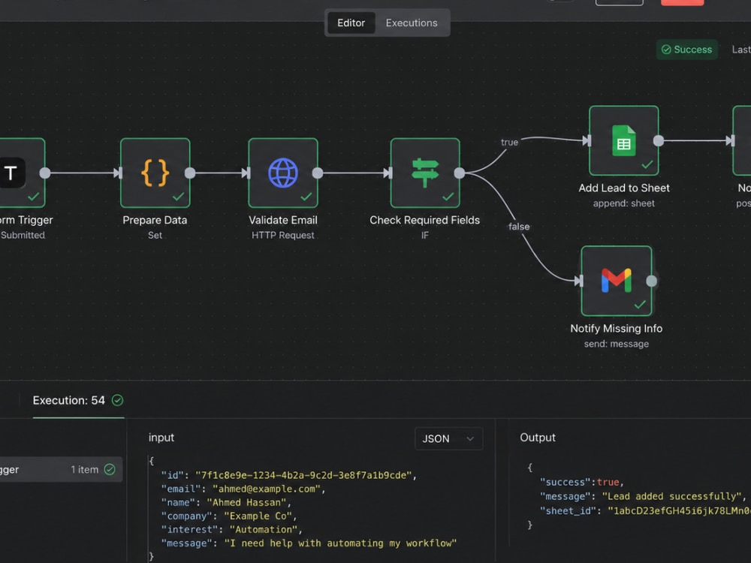This screenshot has height=563, width=751.
Task: Click the "name" Ahmed Hassan line
Action: (x=226, y=503)
